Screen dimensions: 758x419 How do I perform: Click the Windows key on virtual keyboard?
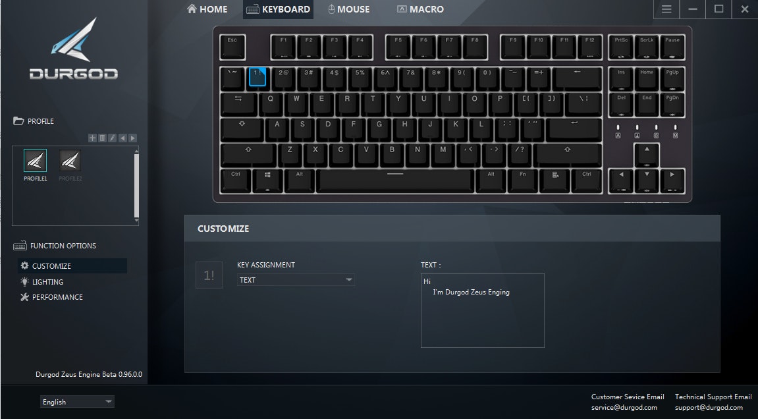pyautogui.click(x=267, y=181)
